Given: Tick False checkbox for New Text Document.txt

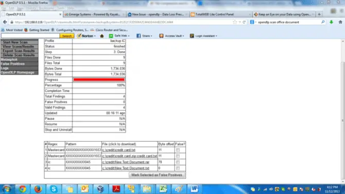Looking at the screenshot, I should 178,168.
